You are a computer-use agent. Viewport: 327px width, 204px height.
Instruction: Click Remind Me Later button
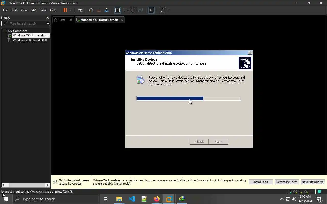(287, 182)
